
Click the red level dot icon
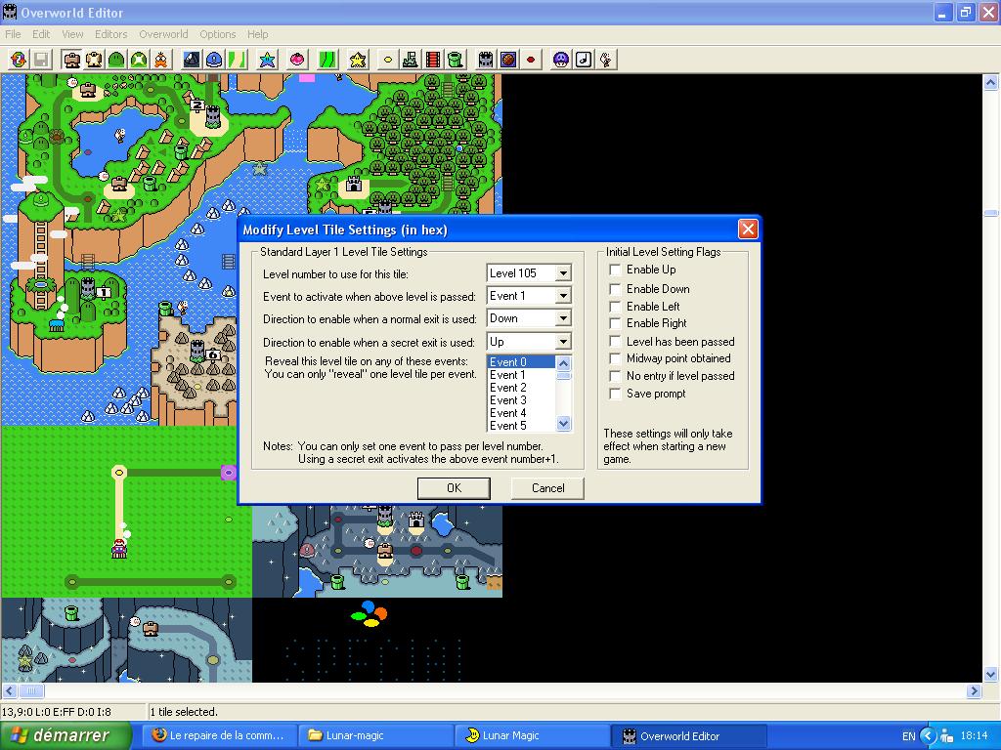pos(531,60)
